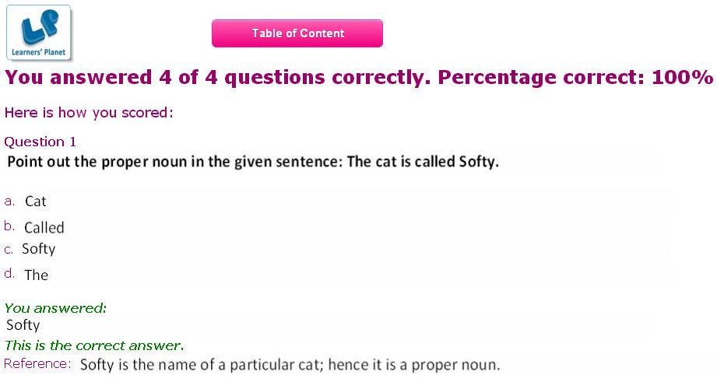
Task: Open the Table of Content button
Action: [297, 33]
